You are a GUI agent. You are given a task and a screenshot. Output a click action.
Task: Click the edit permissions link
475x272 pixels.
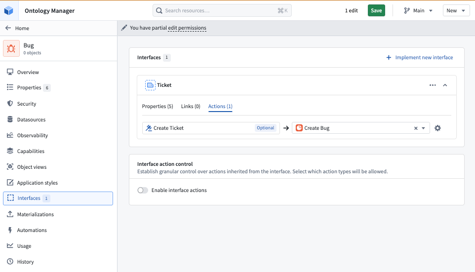click(187, 28)
